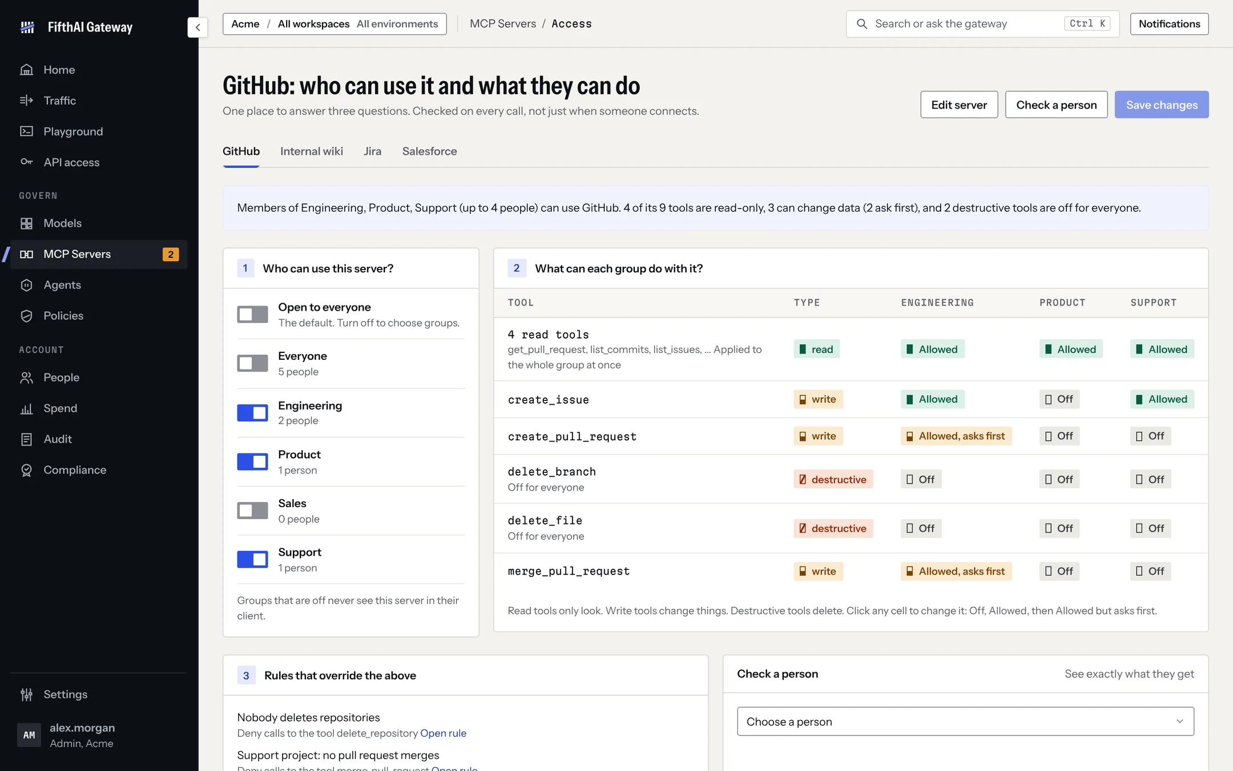Toggle Engineering cell for delete_branch

pos(921,479)
